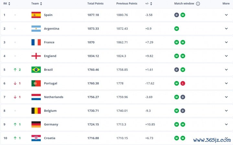Expand the Belgium row details
This screenshot has height=145, width=233.
[226, 111]
